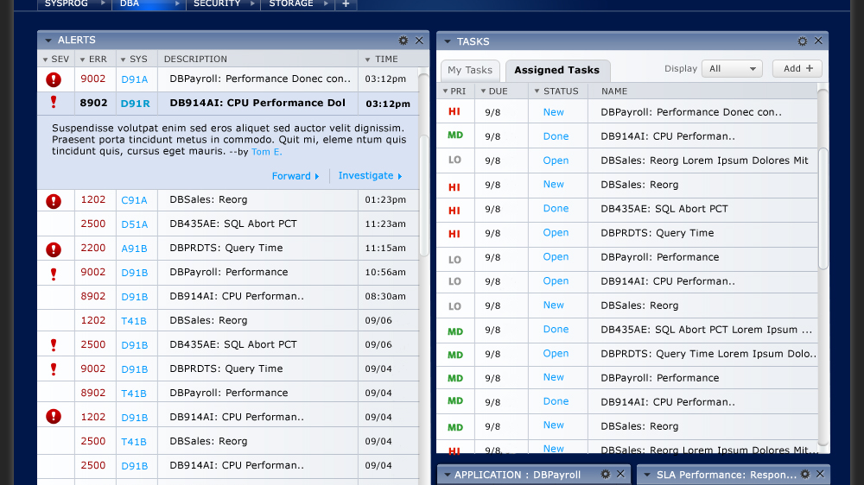The width and height of the screenshot is (864, 485).
Task: Click the DESCRIPTION column header
Action: [x=195, y=59]
